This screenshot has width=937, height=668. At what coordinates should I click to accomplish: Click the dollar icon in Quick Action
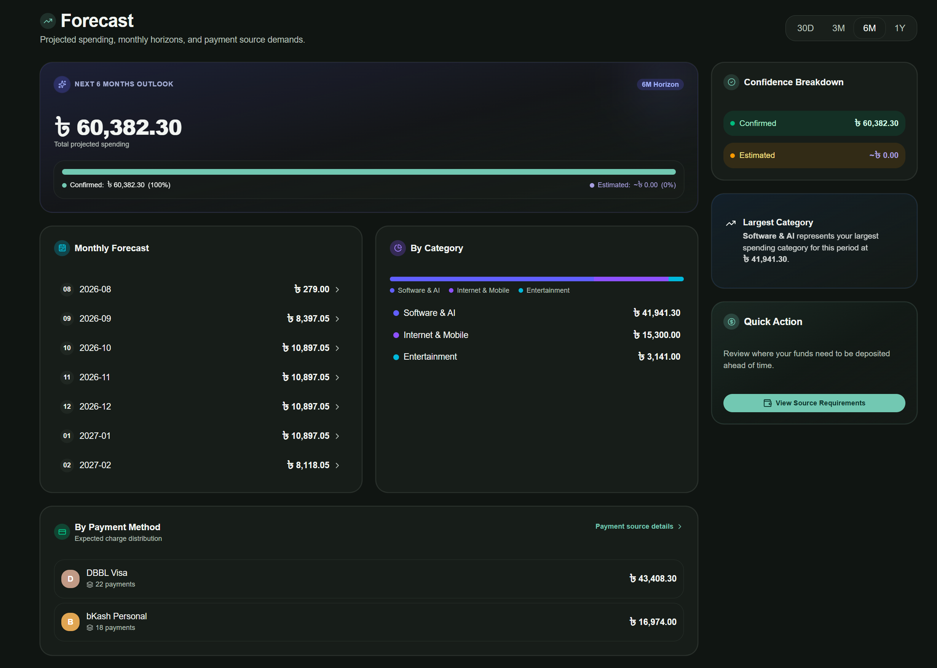coord(731,322)
